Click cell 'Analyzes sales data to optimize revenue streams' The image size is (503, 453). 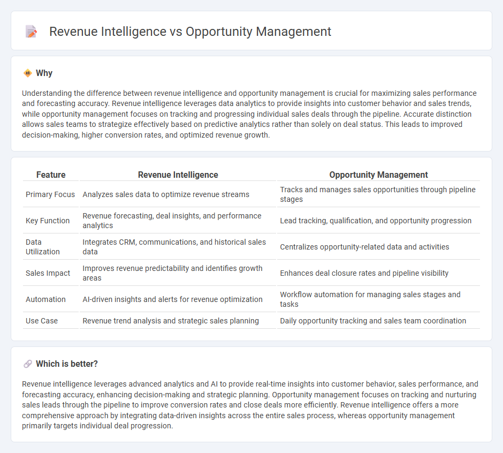click(x=178, y=194)
